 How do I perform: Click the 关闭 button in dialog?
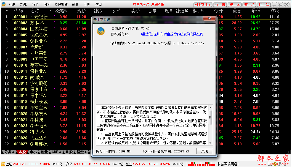[x=205, y=151]
